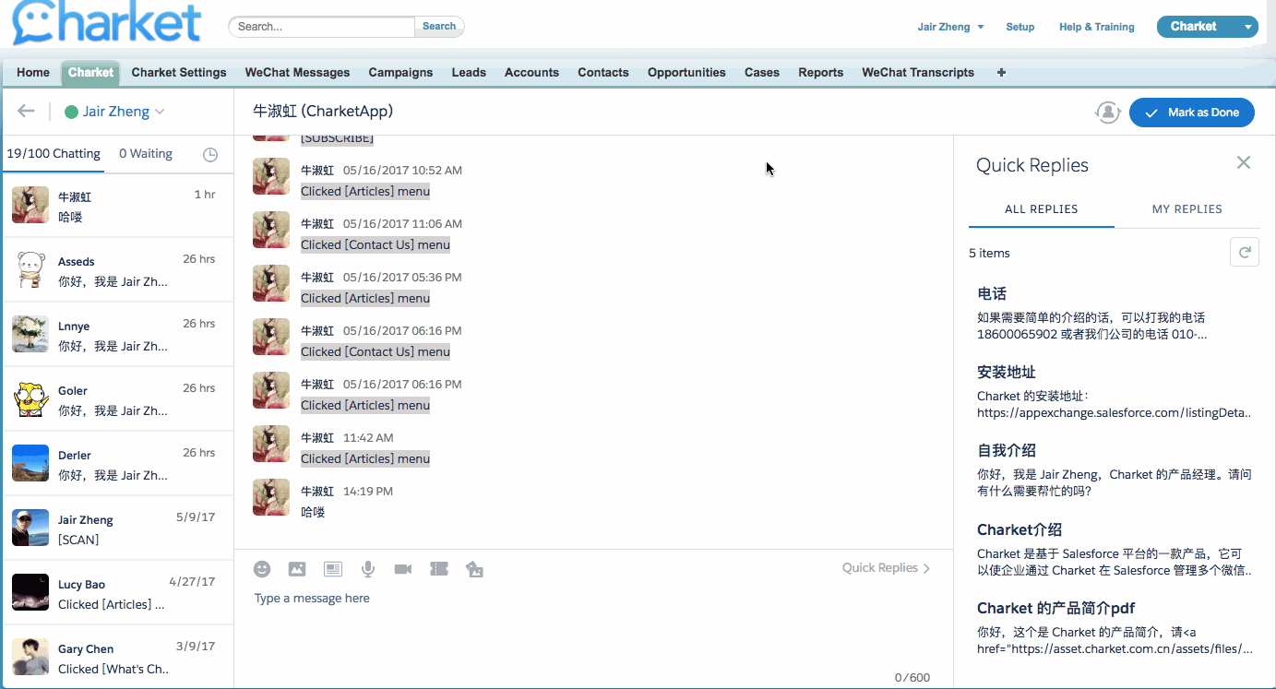Click the Search button
Viewport: 1276px width, 689px height.
coord(439,27)
